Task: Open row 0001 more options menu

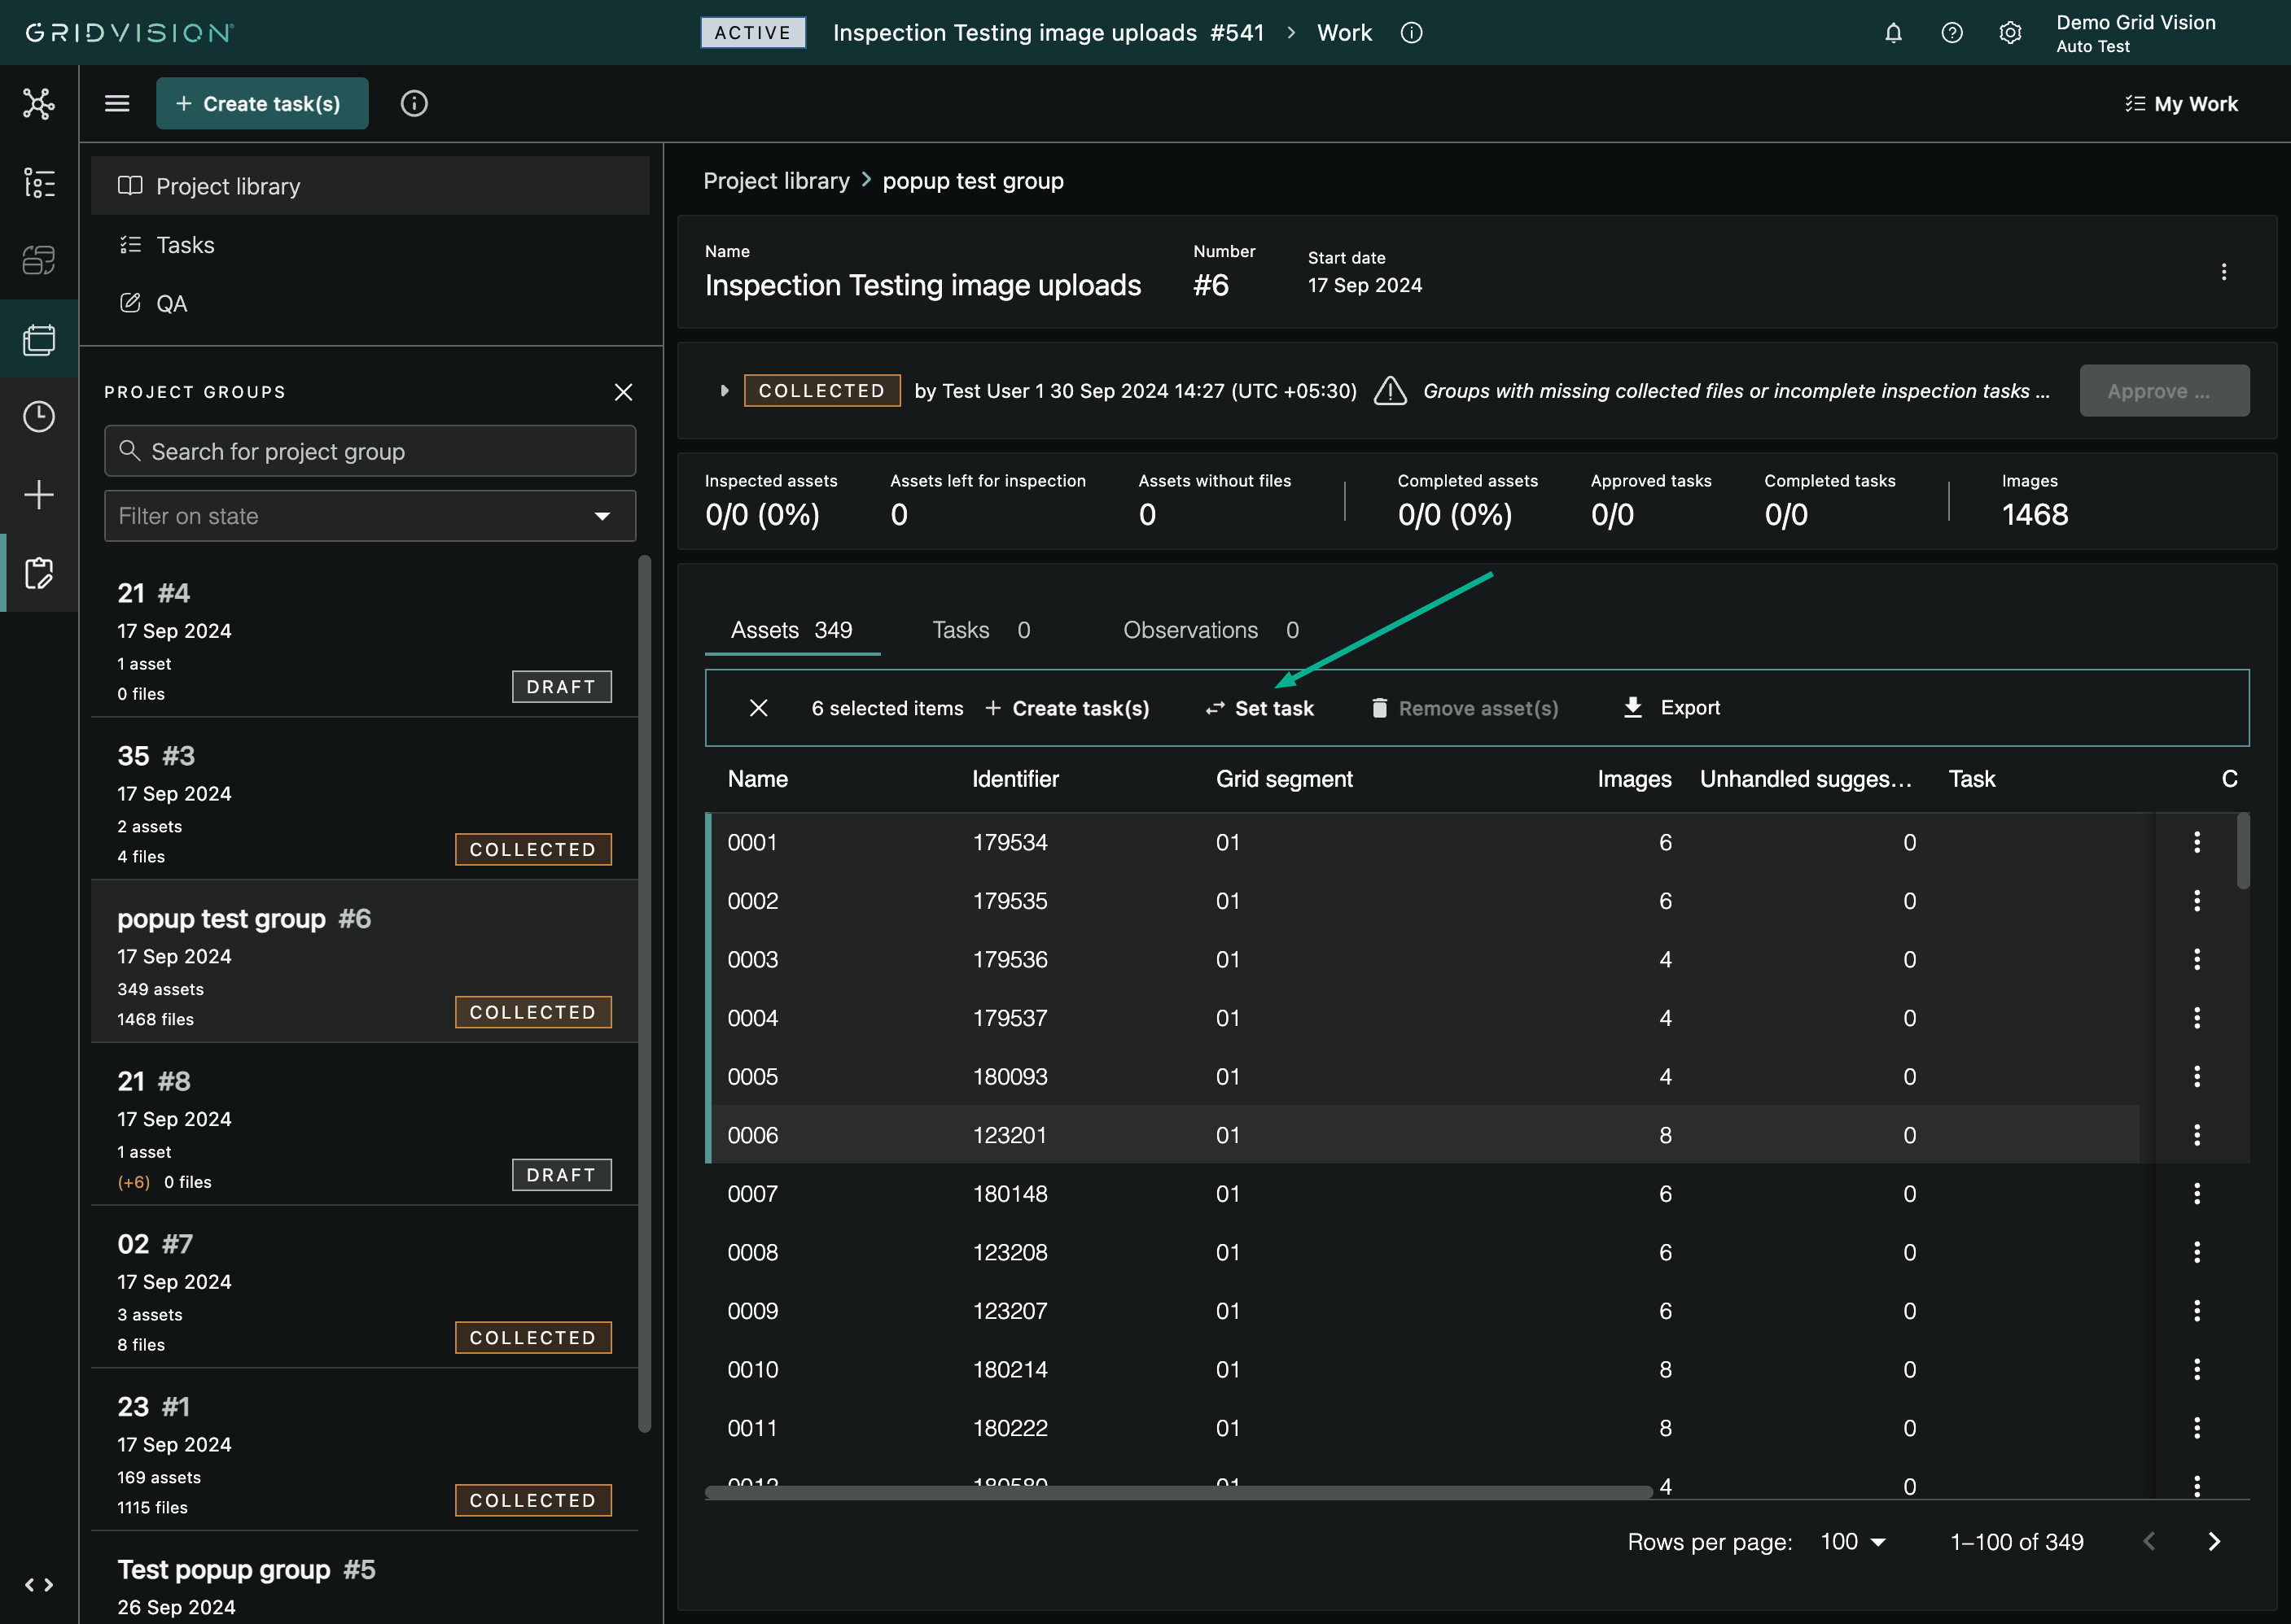Action: pyautogui.click(x=2197, y=842)
